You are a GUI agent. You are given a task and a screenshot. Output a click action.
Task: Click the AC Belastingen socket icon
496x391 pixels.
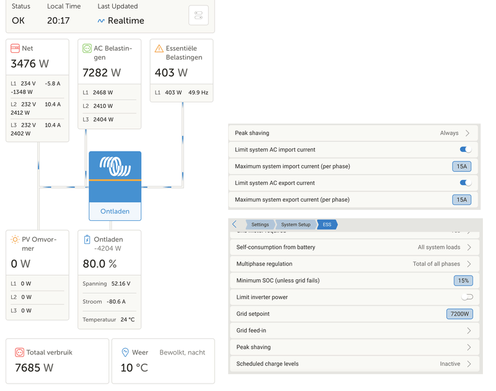point(87,48)
